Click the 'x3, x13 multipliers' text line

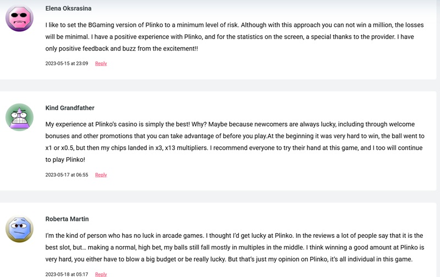click(234, 148)
